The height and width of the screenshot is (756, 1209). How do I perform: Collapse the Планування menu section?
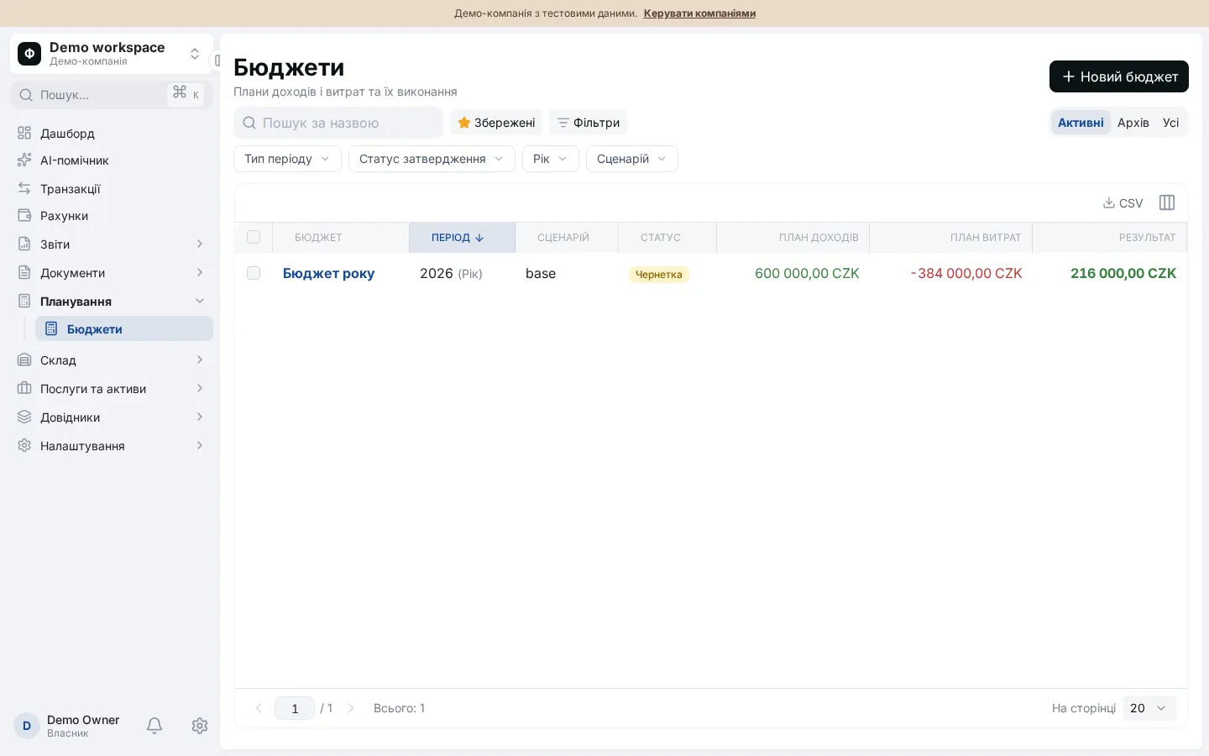click(x=112, y=301)
